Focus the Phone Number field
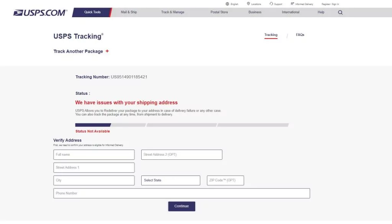This screenshot has height=224, width=392. click(181, 193)
